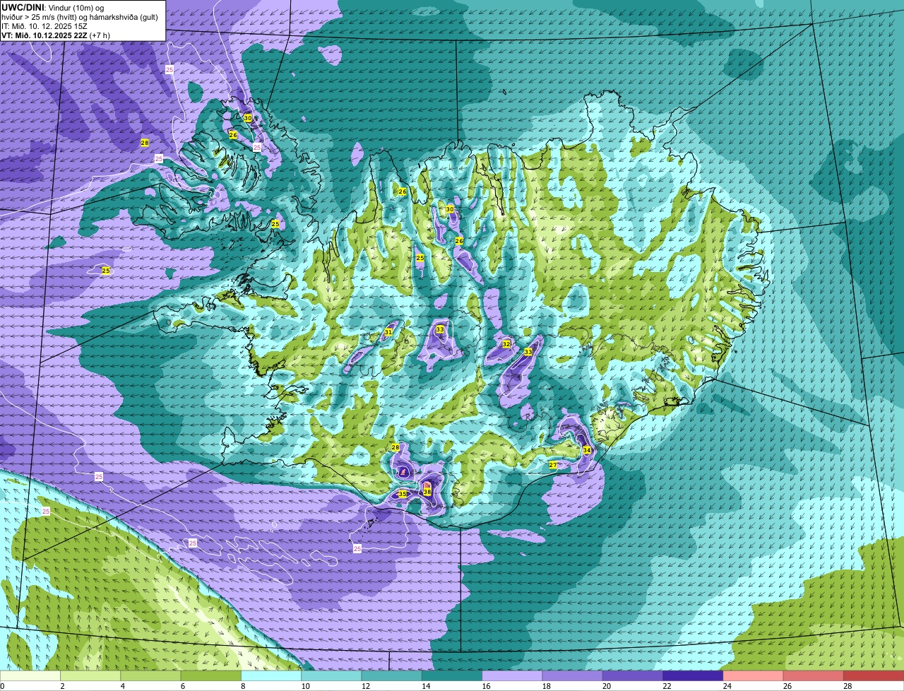Click the init time 'IT: Mið. 10. 12. 2025 15Z'
This screenshot has width=904, height=691.
point(44,25)
